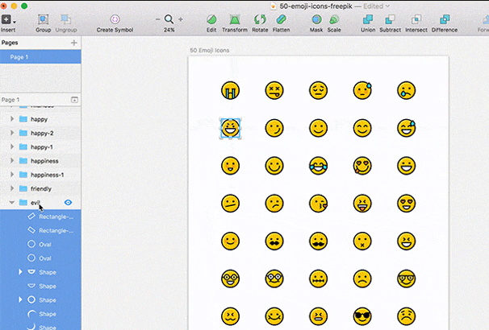489x330 pixels.
Task: Click the Group toolbar icon
Action: 43,19
